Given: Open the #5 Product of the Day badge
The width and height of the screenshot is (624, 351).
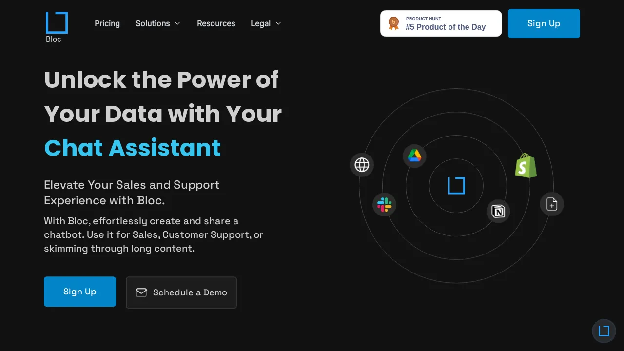Looking at the screenshot, I should click(441, 23).
